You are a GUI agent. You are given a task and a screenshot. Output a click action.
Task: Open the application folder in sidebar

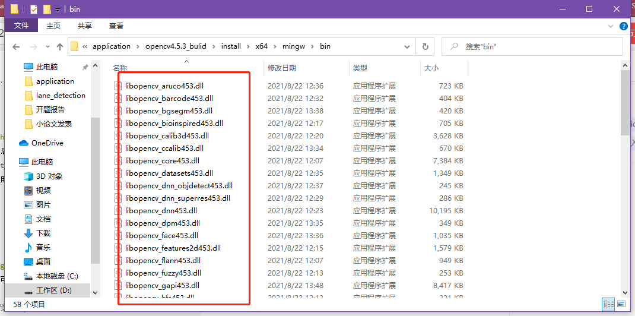tap(55, 81)
